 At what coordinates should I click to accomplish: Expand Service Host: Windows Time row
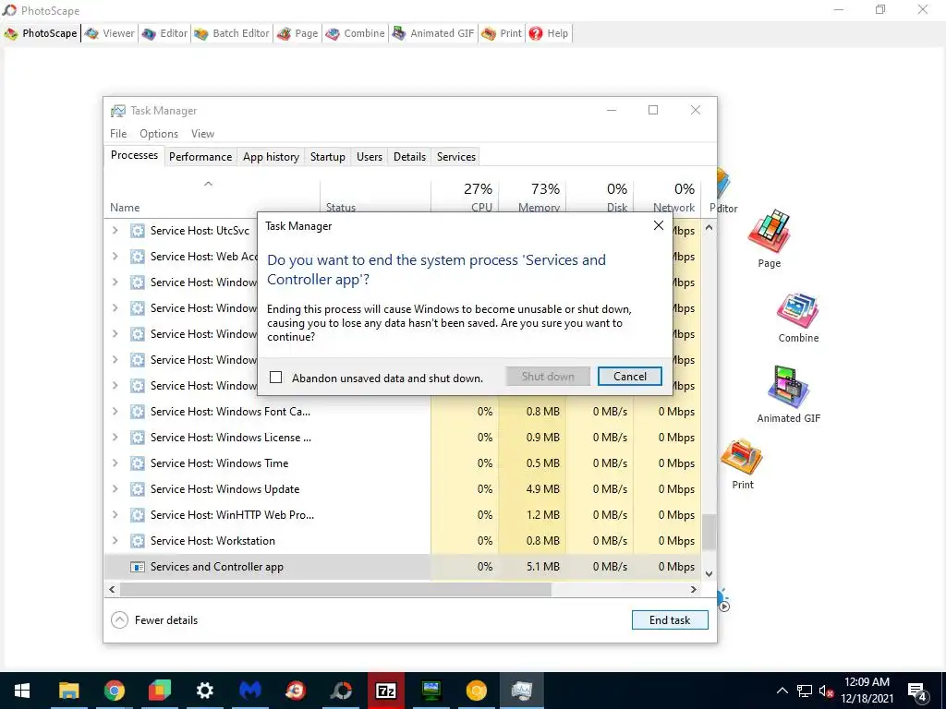(115, 463)
